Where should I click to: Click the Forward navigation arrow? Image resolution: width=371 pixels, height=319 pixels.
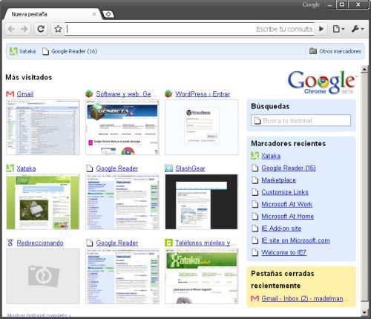pyautogui.click(x=24, y=29)
